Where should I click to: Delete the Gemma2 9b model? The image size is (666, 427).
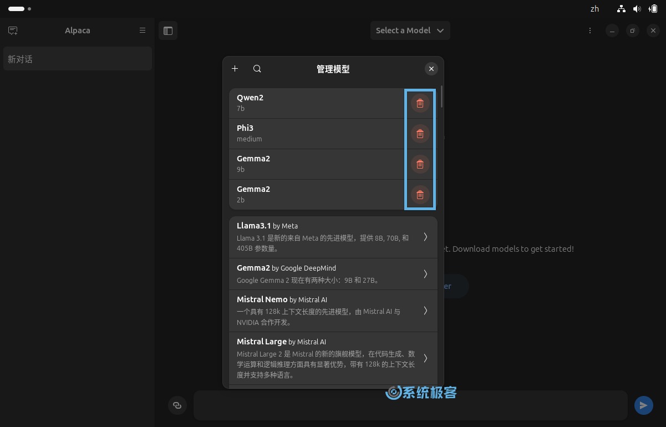coord(420,164)
